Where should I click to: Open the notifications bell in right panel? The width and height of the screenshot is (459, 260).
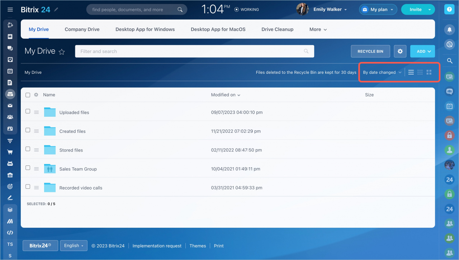click(x=449, y=29)
